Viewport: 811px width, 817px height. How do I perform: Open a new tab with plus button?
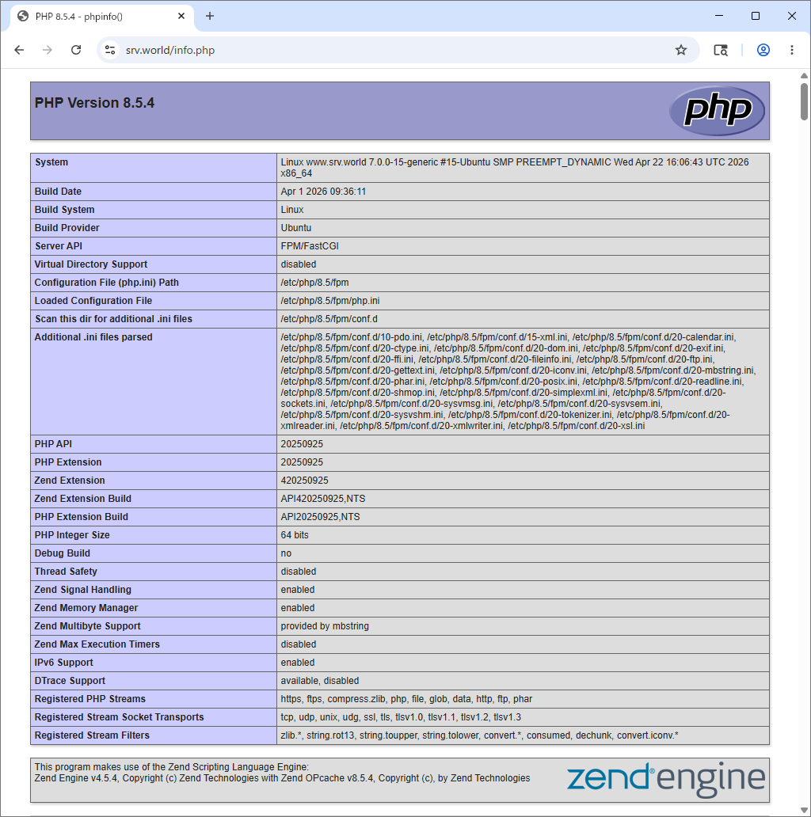click(210, 16)
